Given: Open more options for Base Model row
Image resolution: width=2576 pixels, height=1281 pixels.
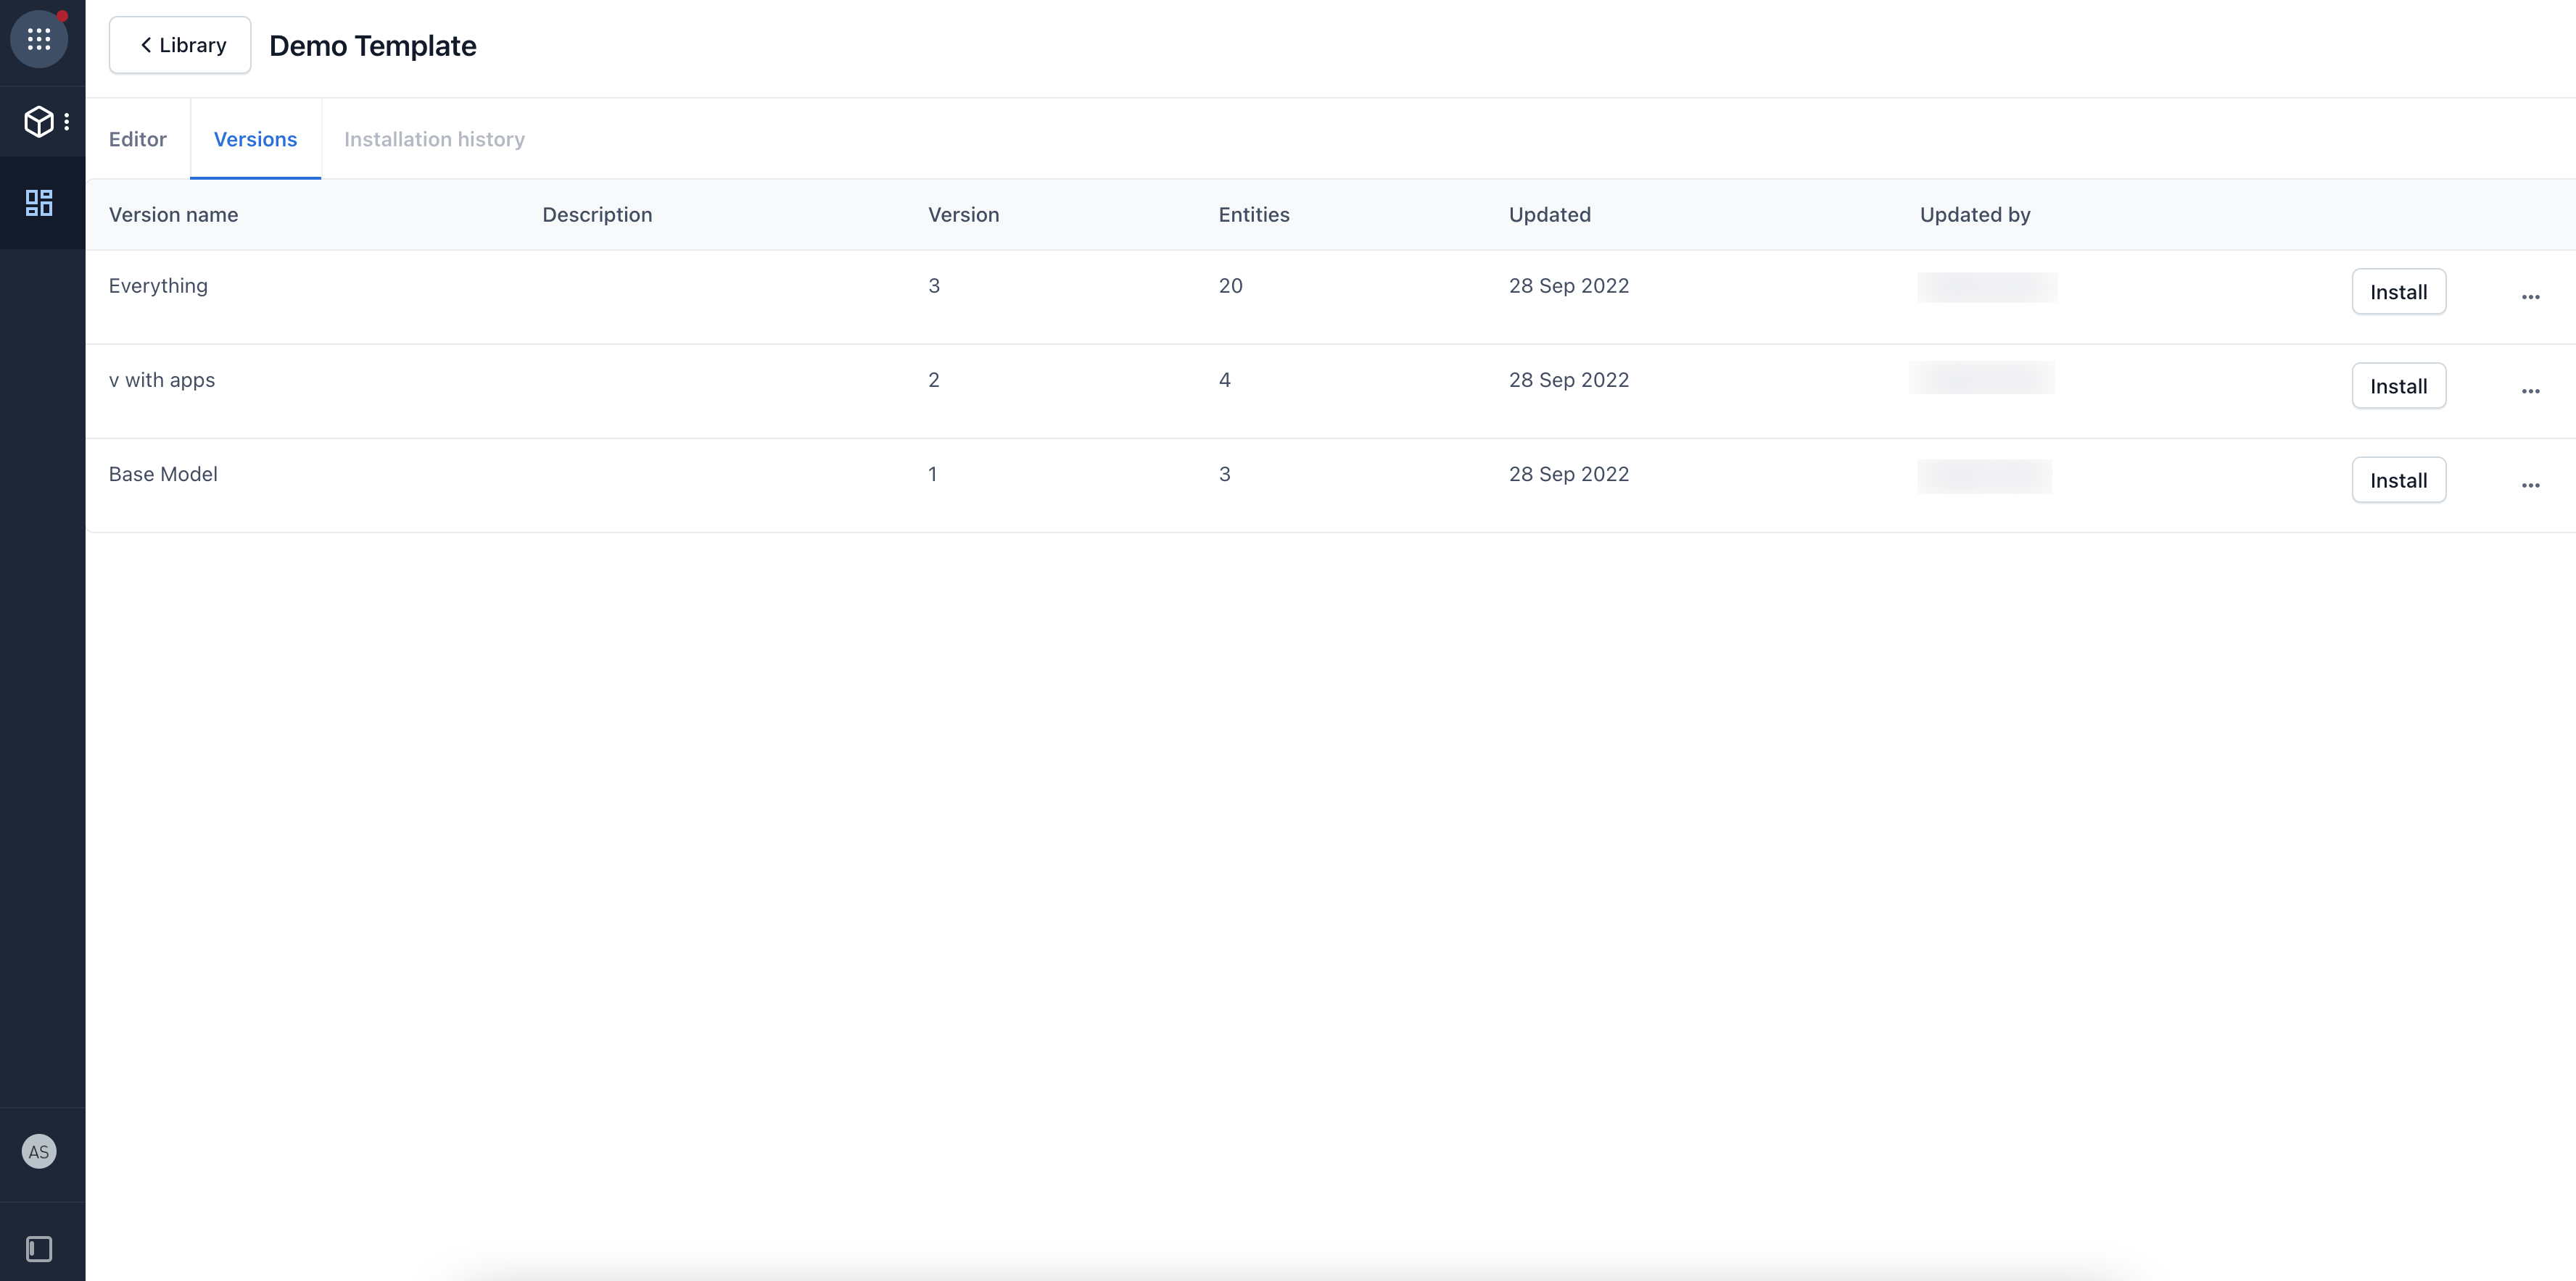Looking at the screenshot, I should 2530,485.
